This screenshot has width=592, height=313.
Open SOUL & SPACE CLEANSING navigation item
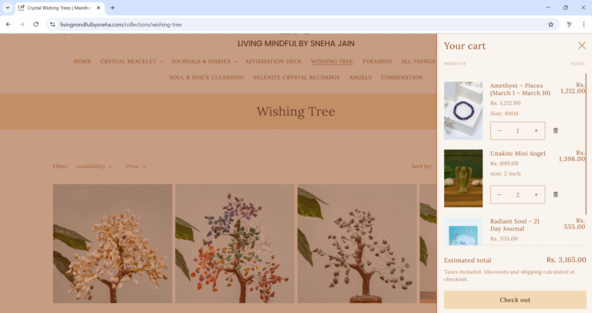coord(207,77)
